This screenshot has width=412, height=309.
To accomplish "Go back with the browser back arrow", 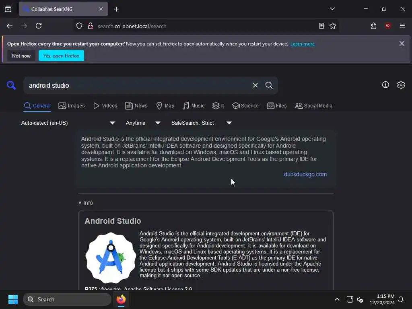I will (10, 26).
